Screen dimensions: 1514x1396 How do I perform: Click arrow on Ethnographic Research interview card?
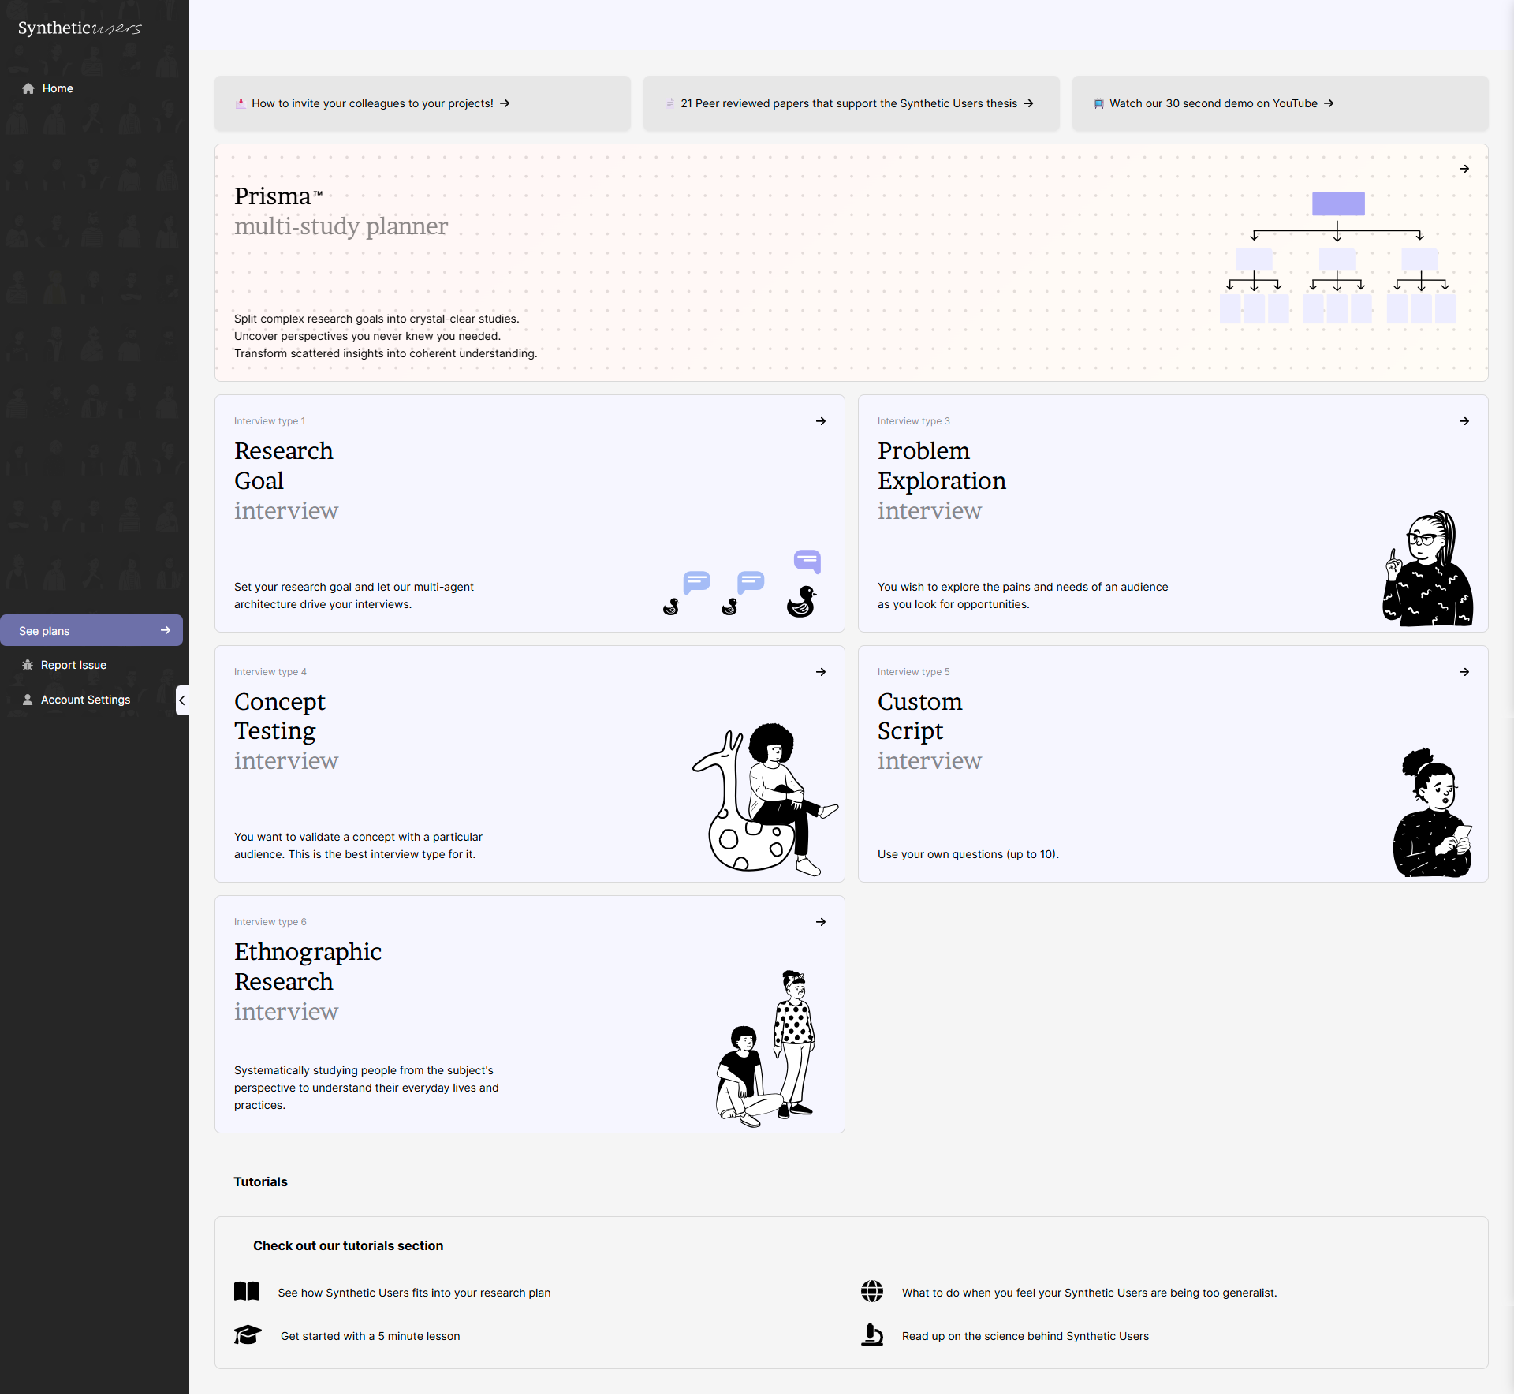[x=821, y=922]
